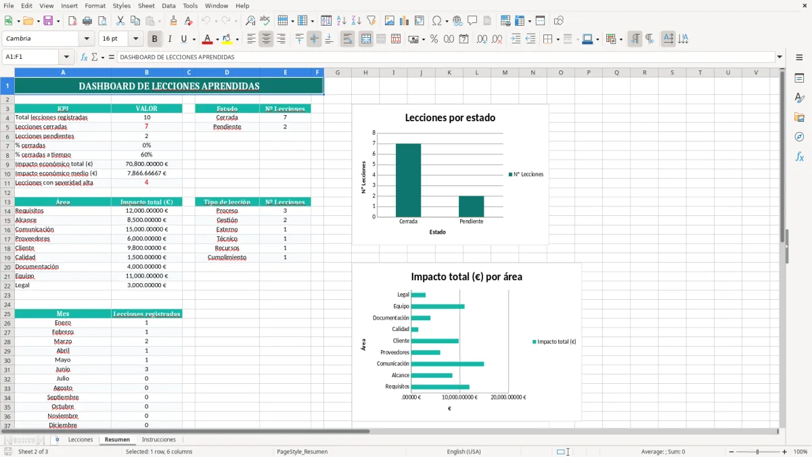Open the Function Wizard next to the formula bar
This screenshot has width=812, height=457.
[84, 58]
